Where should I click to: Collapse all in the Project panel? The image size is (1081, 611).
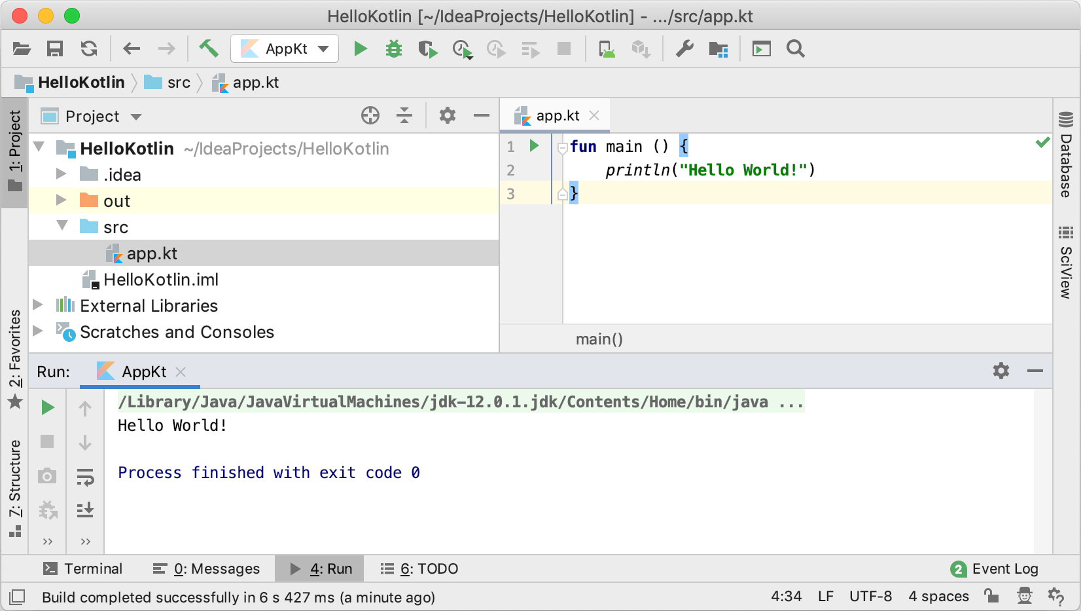point(404,115)
